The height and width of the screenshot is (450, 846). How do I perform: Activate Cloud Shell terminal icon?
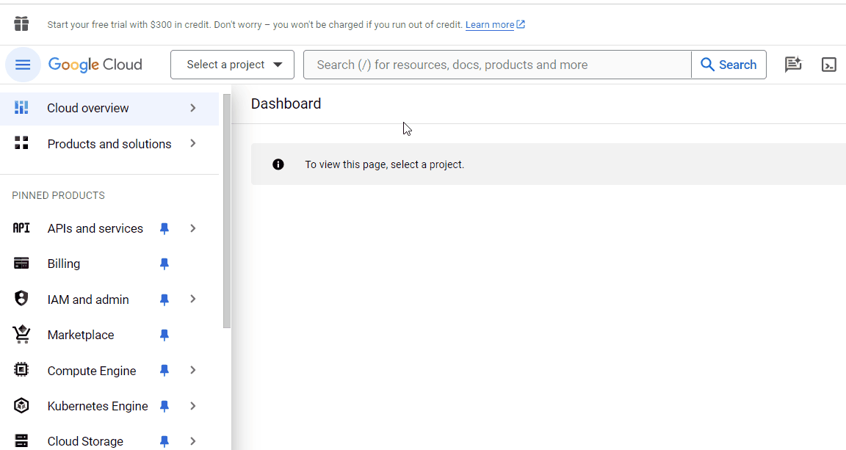pyautogui.click(x=828, y=65)
